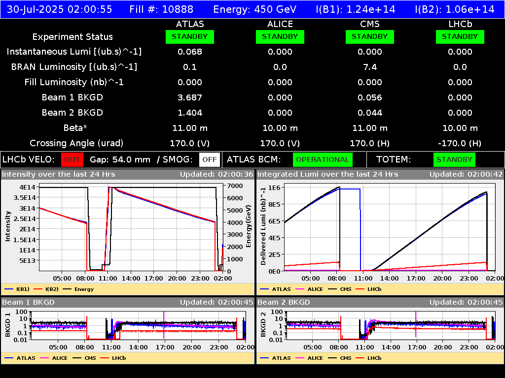
Task: Click the I(B1) legend entry in Intensity chart
Action: pos(17,289)
